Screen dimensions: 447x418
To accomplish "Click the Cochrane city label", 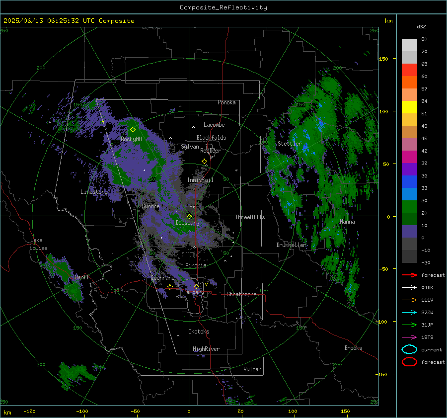I will click(162, 278).
